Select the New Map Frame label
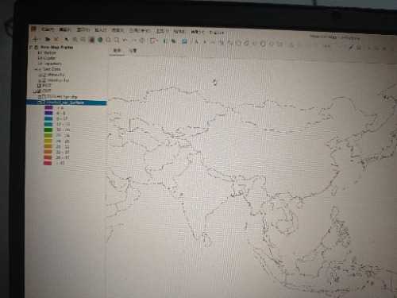 click(x=56, y=47)
